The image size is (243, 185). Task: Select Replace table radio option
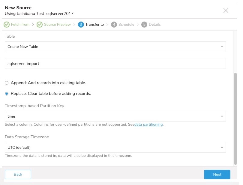[7, 94]
